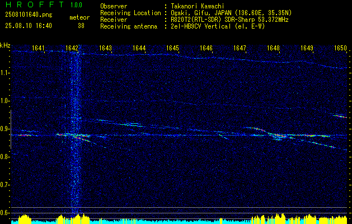Click the 1646 time marker
The width and height of the screenshot is (352, 224).
click(206, 48)
